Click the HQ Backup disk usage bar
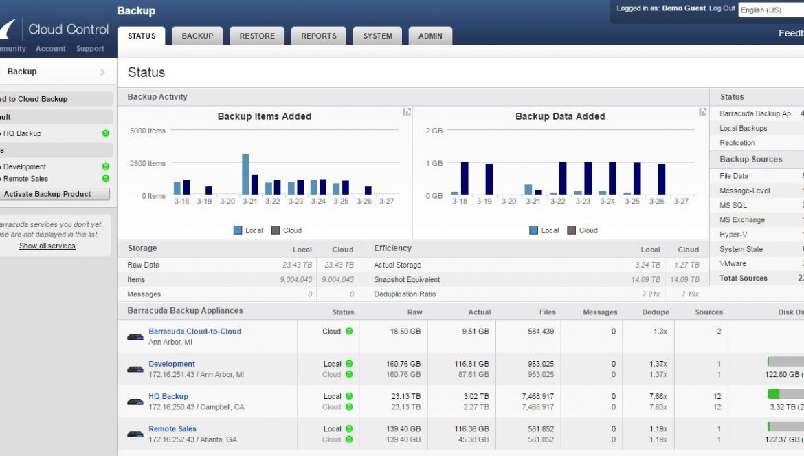Viewport: 804px width, 456px height. click(x=785, y=394)
